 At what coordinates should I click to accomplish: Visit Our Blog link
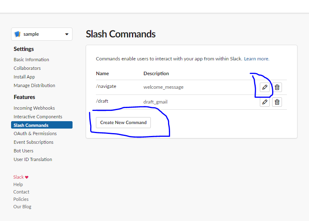pyautogui.click(x=22, y=207)
